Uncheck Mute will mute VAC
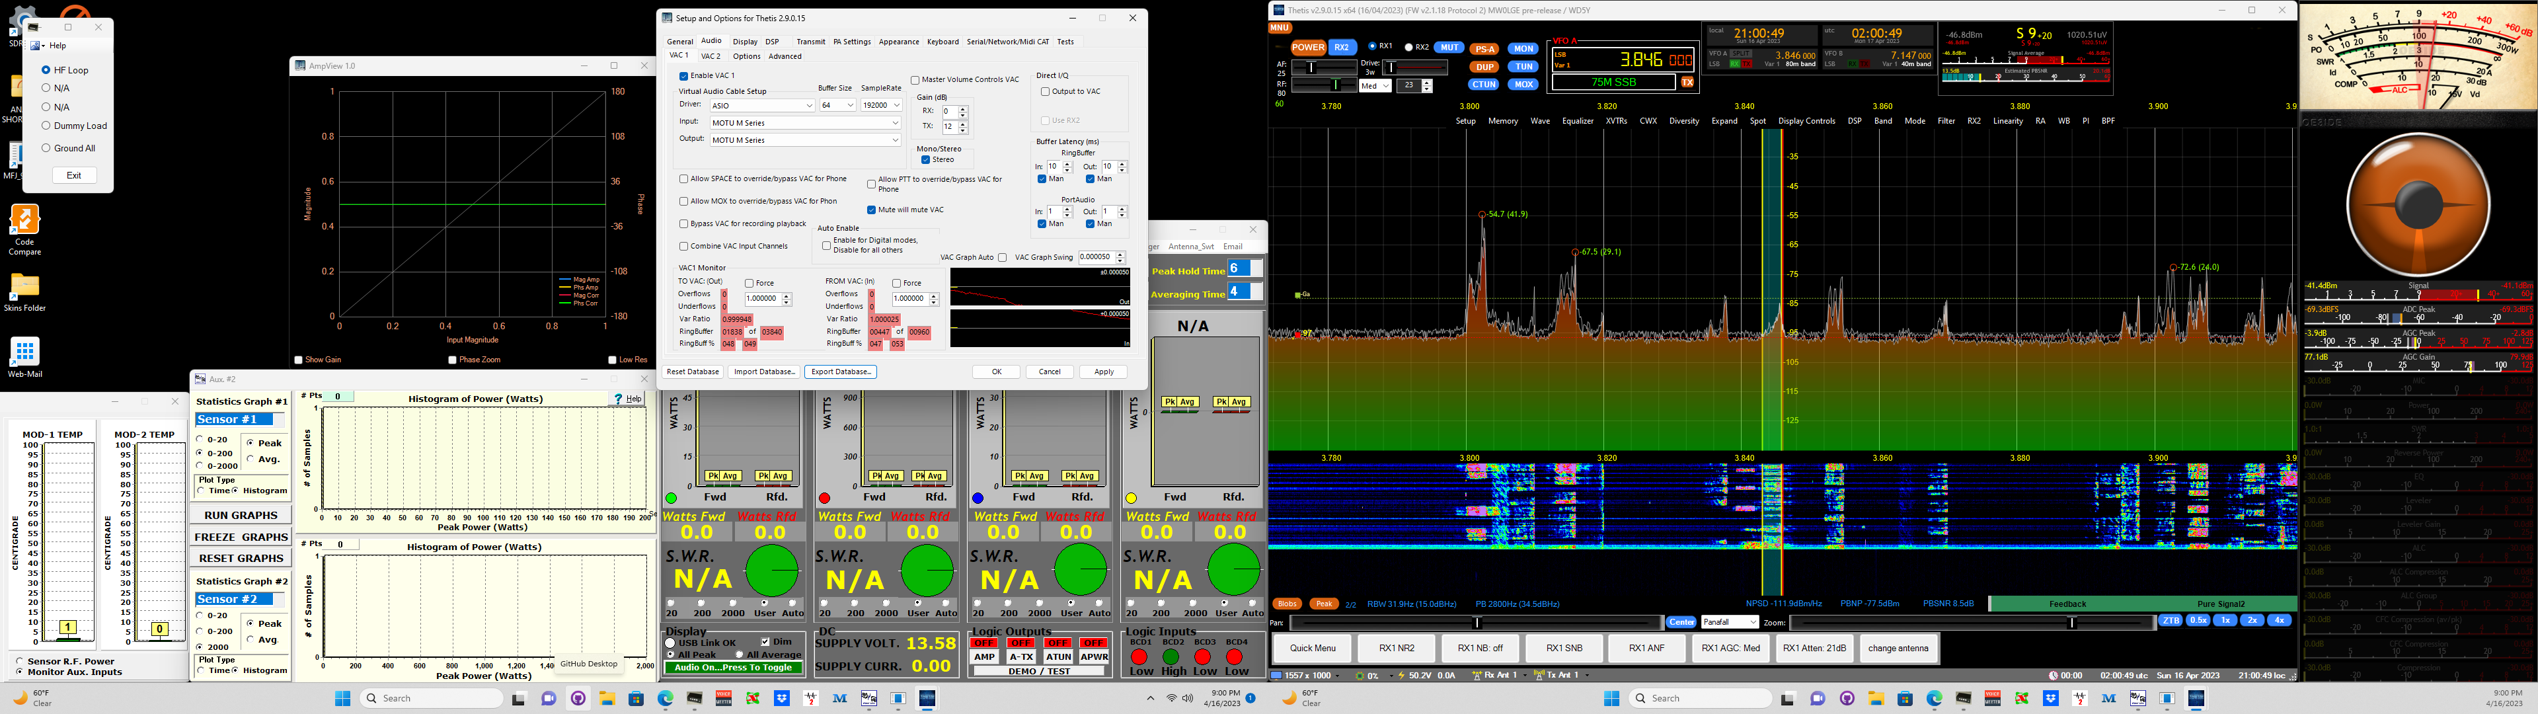 872,210
